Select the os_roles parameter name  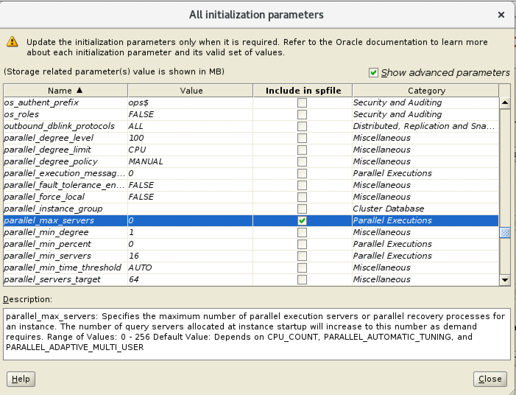pos(66,115)
